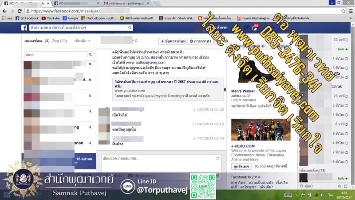Image resolution: width=355 pixels, height=200 pixels.
Task: Open notifications globe showing 65 badge
Action: [255, 28]
